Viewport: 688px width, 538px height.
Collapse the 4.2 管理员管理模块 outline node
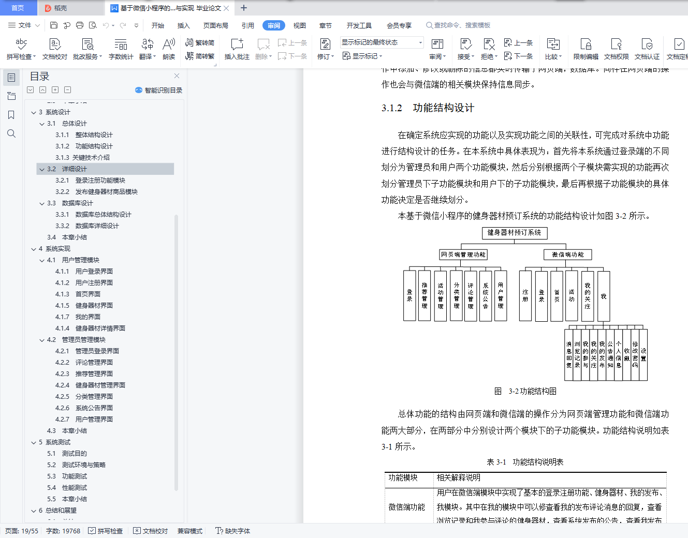[x=42, y=340]
